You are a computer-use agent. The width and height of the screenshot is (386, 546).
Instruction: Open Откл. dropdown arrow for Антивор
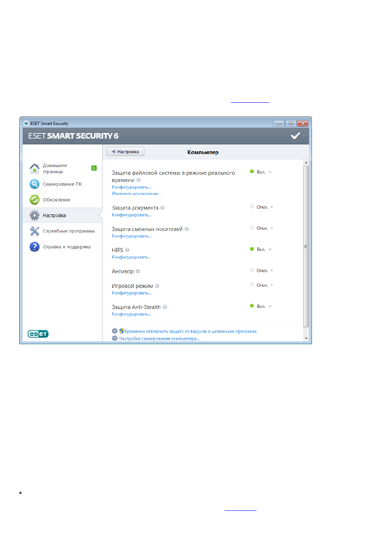click(x=272, y=271)
